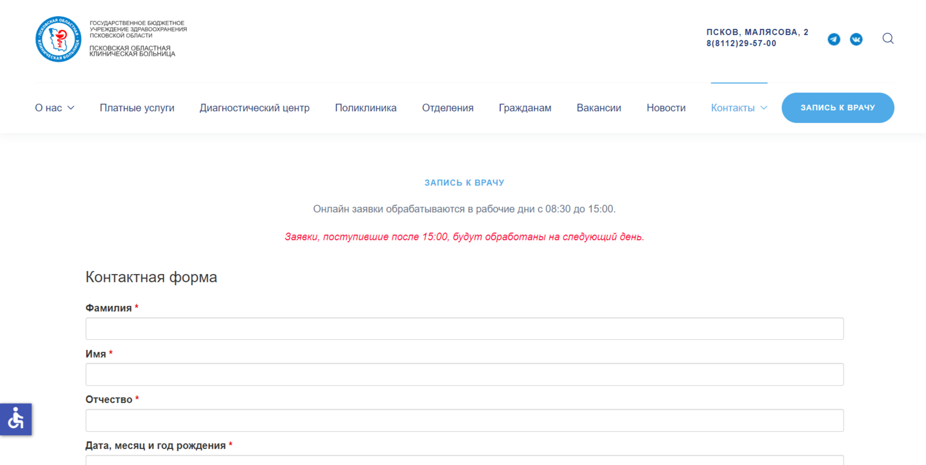The height and width of the screenshot is (465, 926).
Task: Select "Гражданам" in the navigation
Action: [525, 108]
